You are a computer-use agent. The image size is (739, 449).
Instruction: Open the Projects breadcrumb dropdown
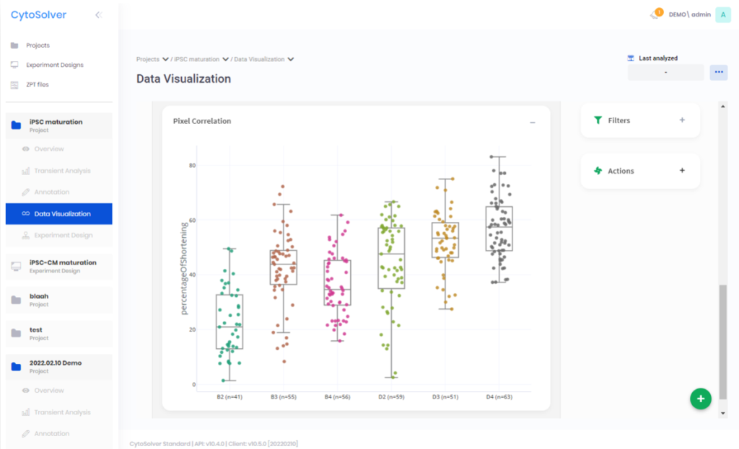click(165, 59)
